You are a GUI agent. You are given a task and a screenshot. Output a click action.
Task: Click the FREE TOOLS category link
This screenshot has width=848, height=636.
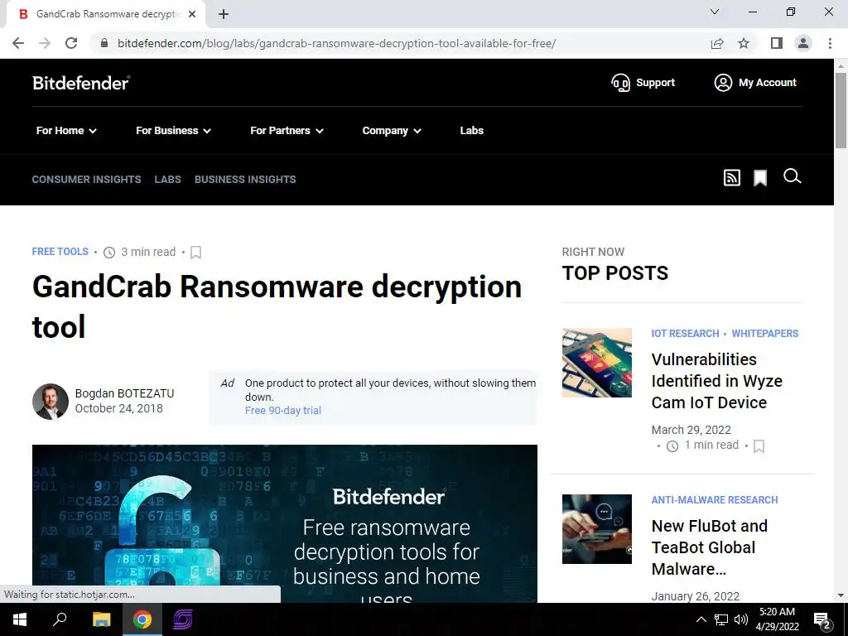60,252
